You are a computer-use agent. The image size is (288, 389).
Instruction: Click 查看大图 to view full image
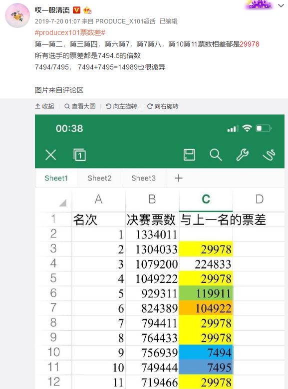tap(80, 106)
